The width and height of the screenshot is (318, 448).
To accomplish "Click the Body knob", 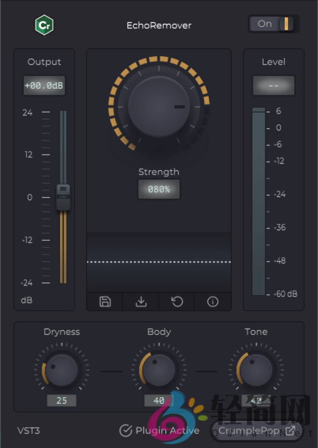I will [159, 371].
